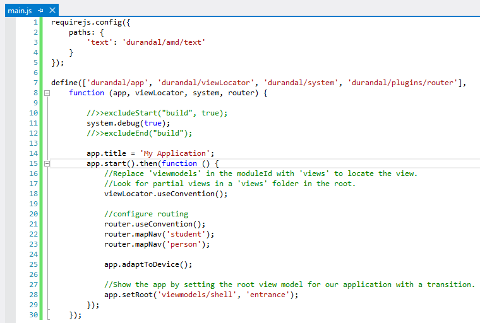Click line number 28 in the gutter
The image size is (480, 323).
[x=33, y=295]
